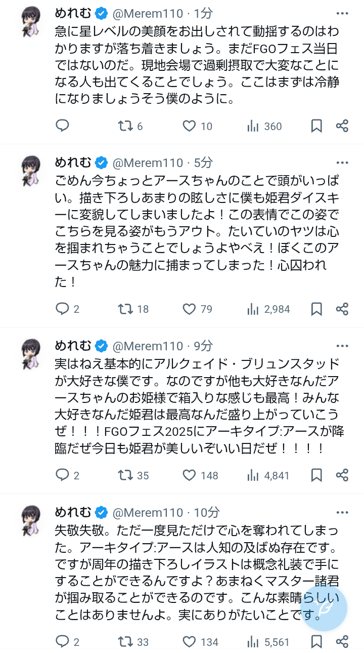Image resolution: width=364 pixels, height=653 pixels.
Task: Open the めれむ name on 5分 post
Action: point(73,162)
